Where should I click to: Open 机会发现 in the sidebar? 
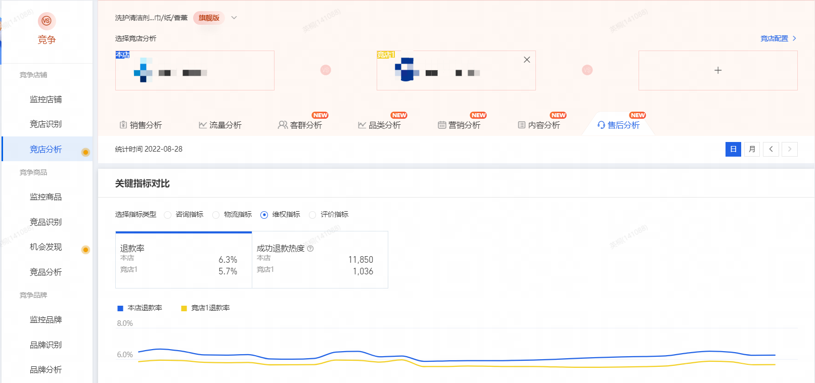coord(46,247)
